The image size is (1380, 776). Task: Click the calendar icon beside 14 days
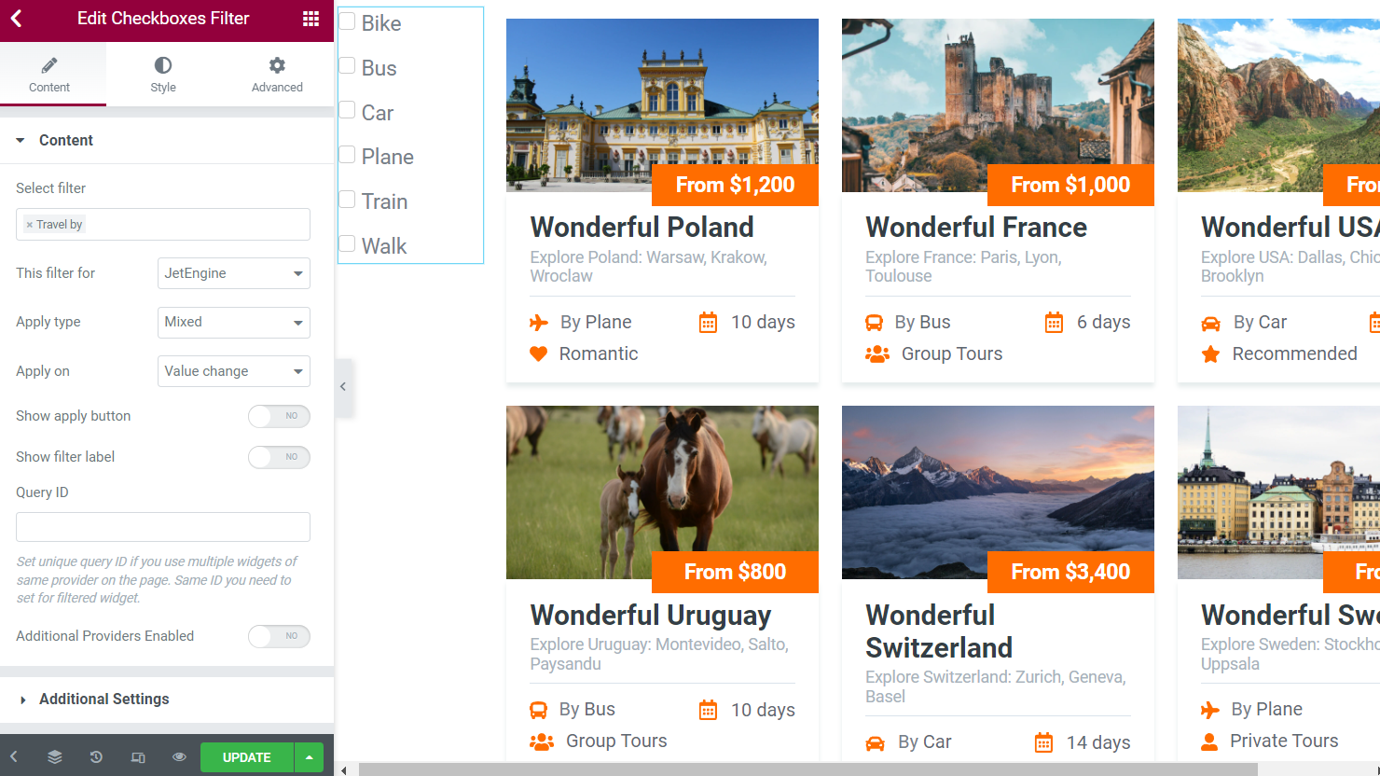pos(1044,742)
